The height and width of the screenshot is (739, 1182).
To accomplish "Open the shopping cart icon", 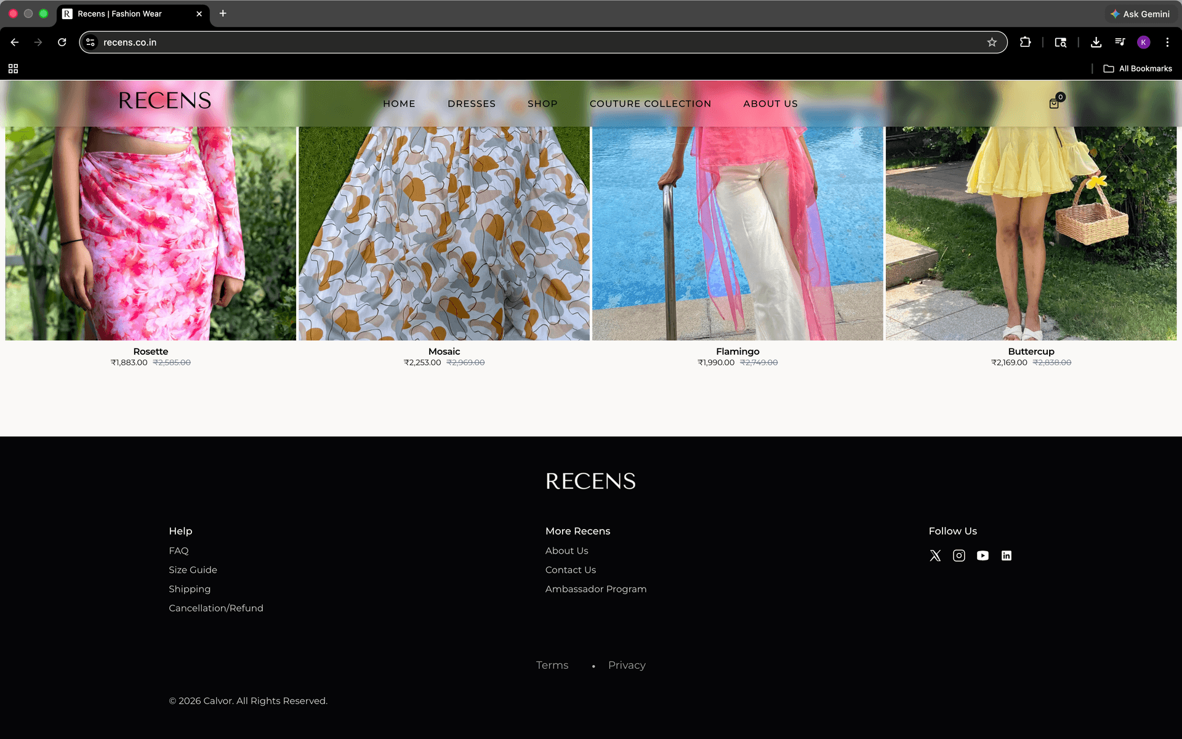I will [1054, 103].
